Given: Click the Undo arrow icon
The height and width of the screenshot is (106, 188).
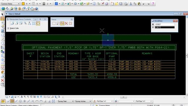Looking at the screenshot, I should 144,4.
